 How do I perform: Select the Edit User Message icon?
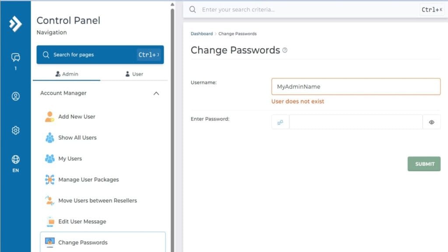coord(49,221)
